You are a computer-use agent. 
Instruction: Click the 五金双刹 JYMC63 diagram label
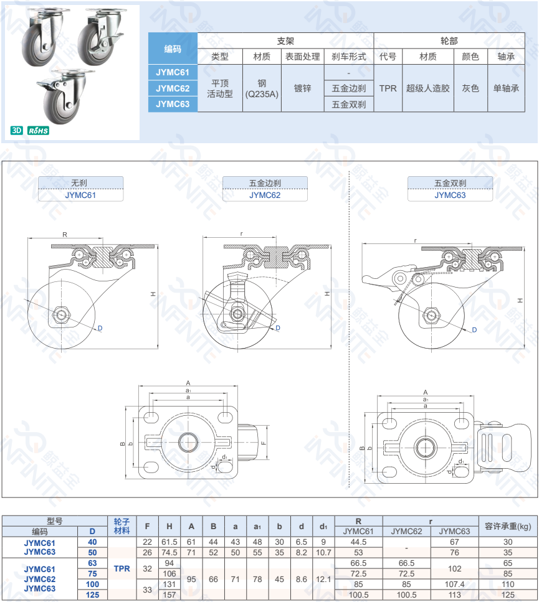pyautogui.click(x=450, y=189)
